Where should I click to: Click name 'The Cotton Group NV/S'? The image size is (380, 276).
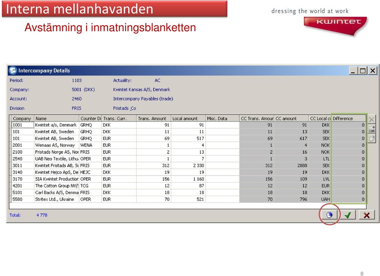(57, 186)
